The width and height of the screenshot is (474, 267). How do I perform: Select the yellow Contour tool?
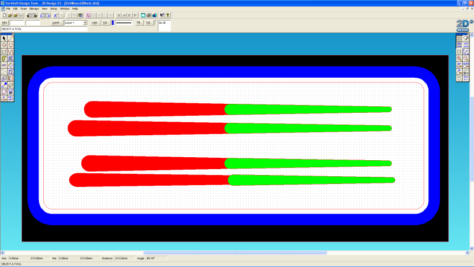pyautogui.click(x=4, y=58)
